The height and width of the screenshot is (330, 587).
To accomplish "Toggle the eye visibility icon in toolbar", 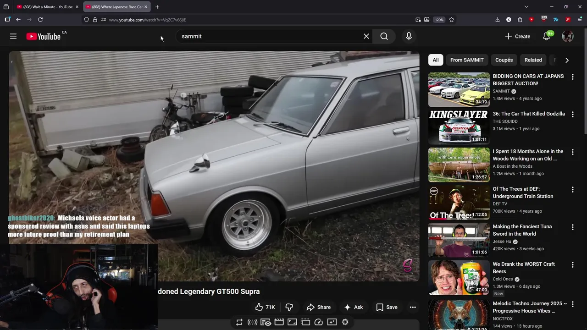I will [x=266, y=322].
